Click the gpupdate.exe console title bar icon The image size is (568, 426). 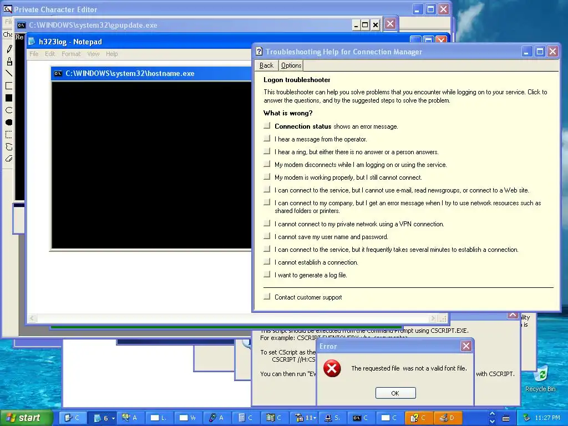22,25
